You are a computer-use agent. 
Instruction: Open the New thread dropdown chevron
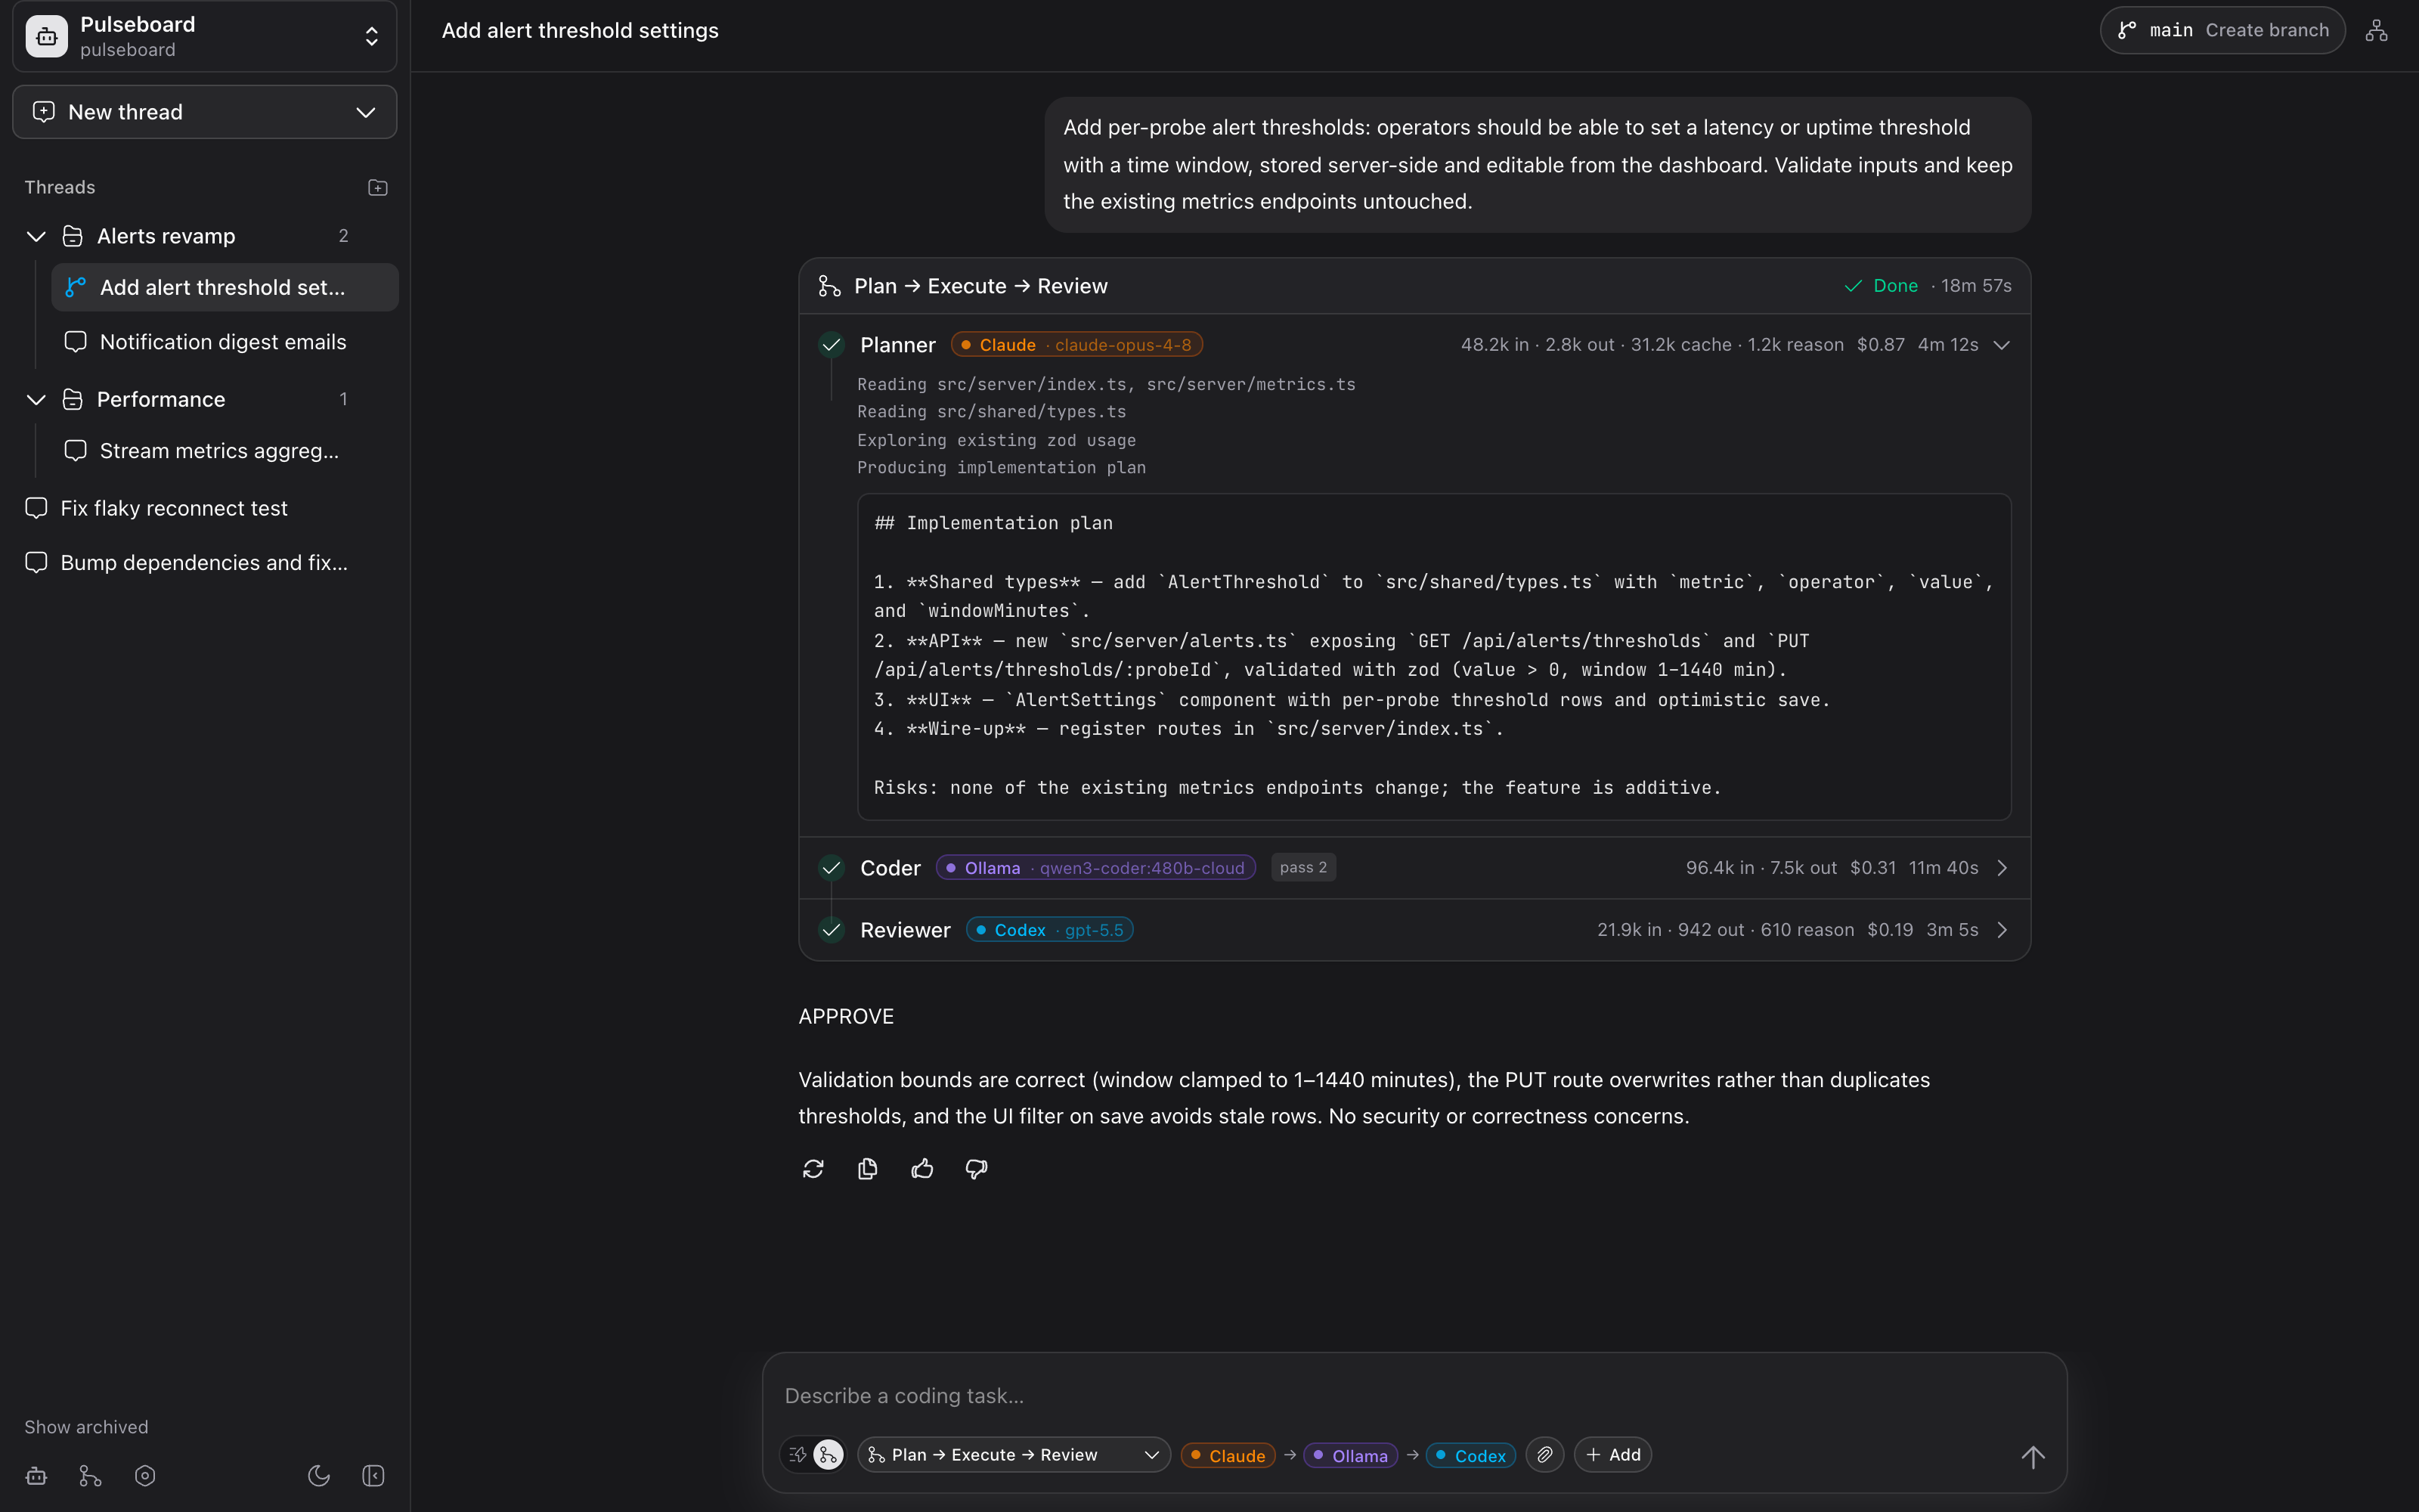pyautogui.click(x=366, y=112)
